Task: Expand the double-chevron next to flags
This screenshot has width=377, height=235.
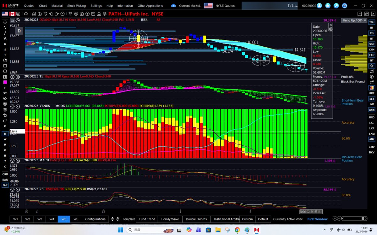Action: (19, 14)
